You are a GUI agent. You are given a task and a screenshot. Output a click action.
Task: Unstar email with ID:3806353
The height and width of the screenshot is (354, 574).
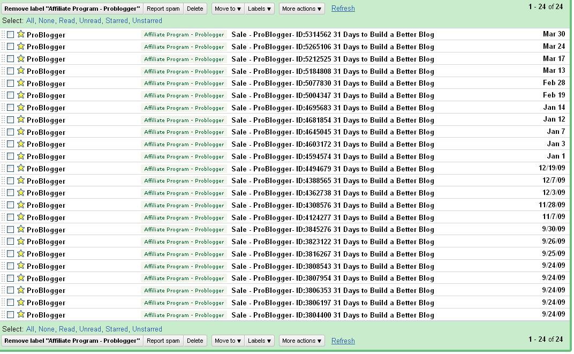21,290
